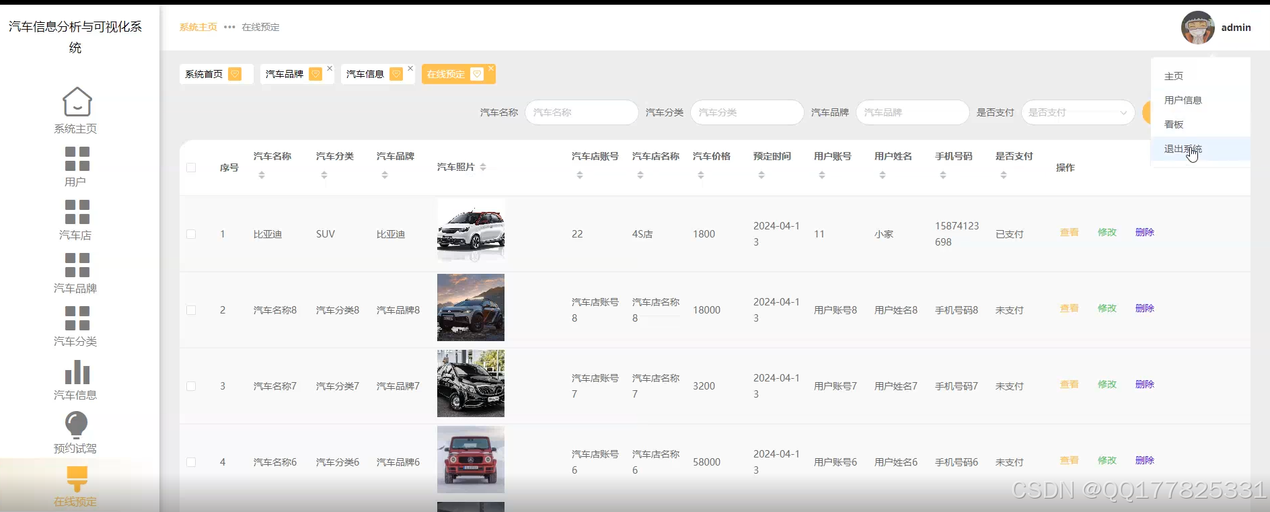Sort by 用户姓名 column arrows
1270x512 pixels.
coord(883,175)
